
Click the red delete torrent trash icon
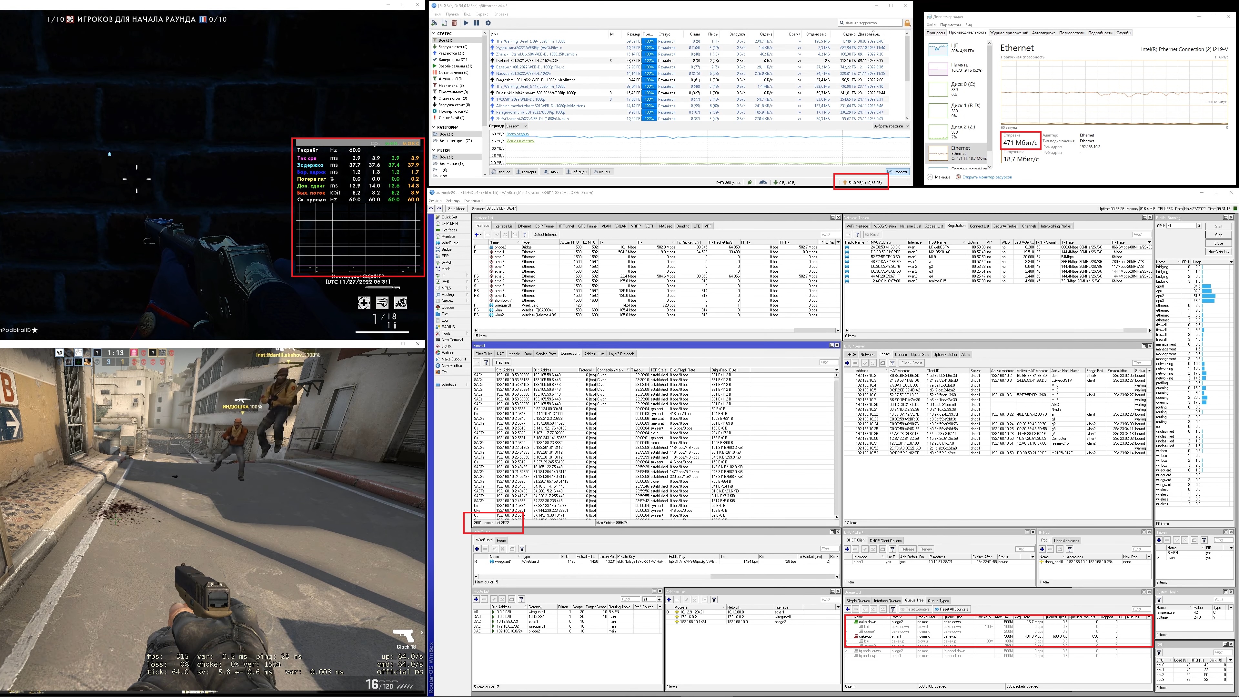454,23
